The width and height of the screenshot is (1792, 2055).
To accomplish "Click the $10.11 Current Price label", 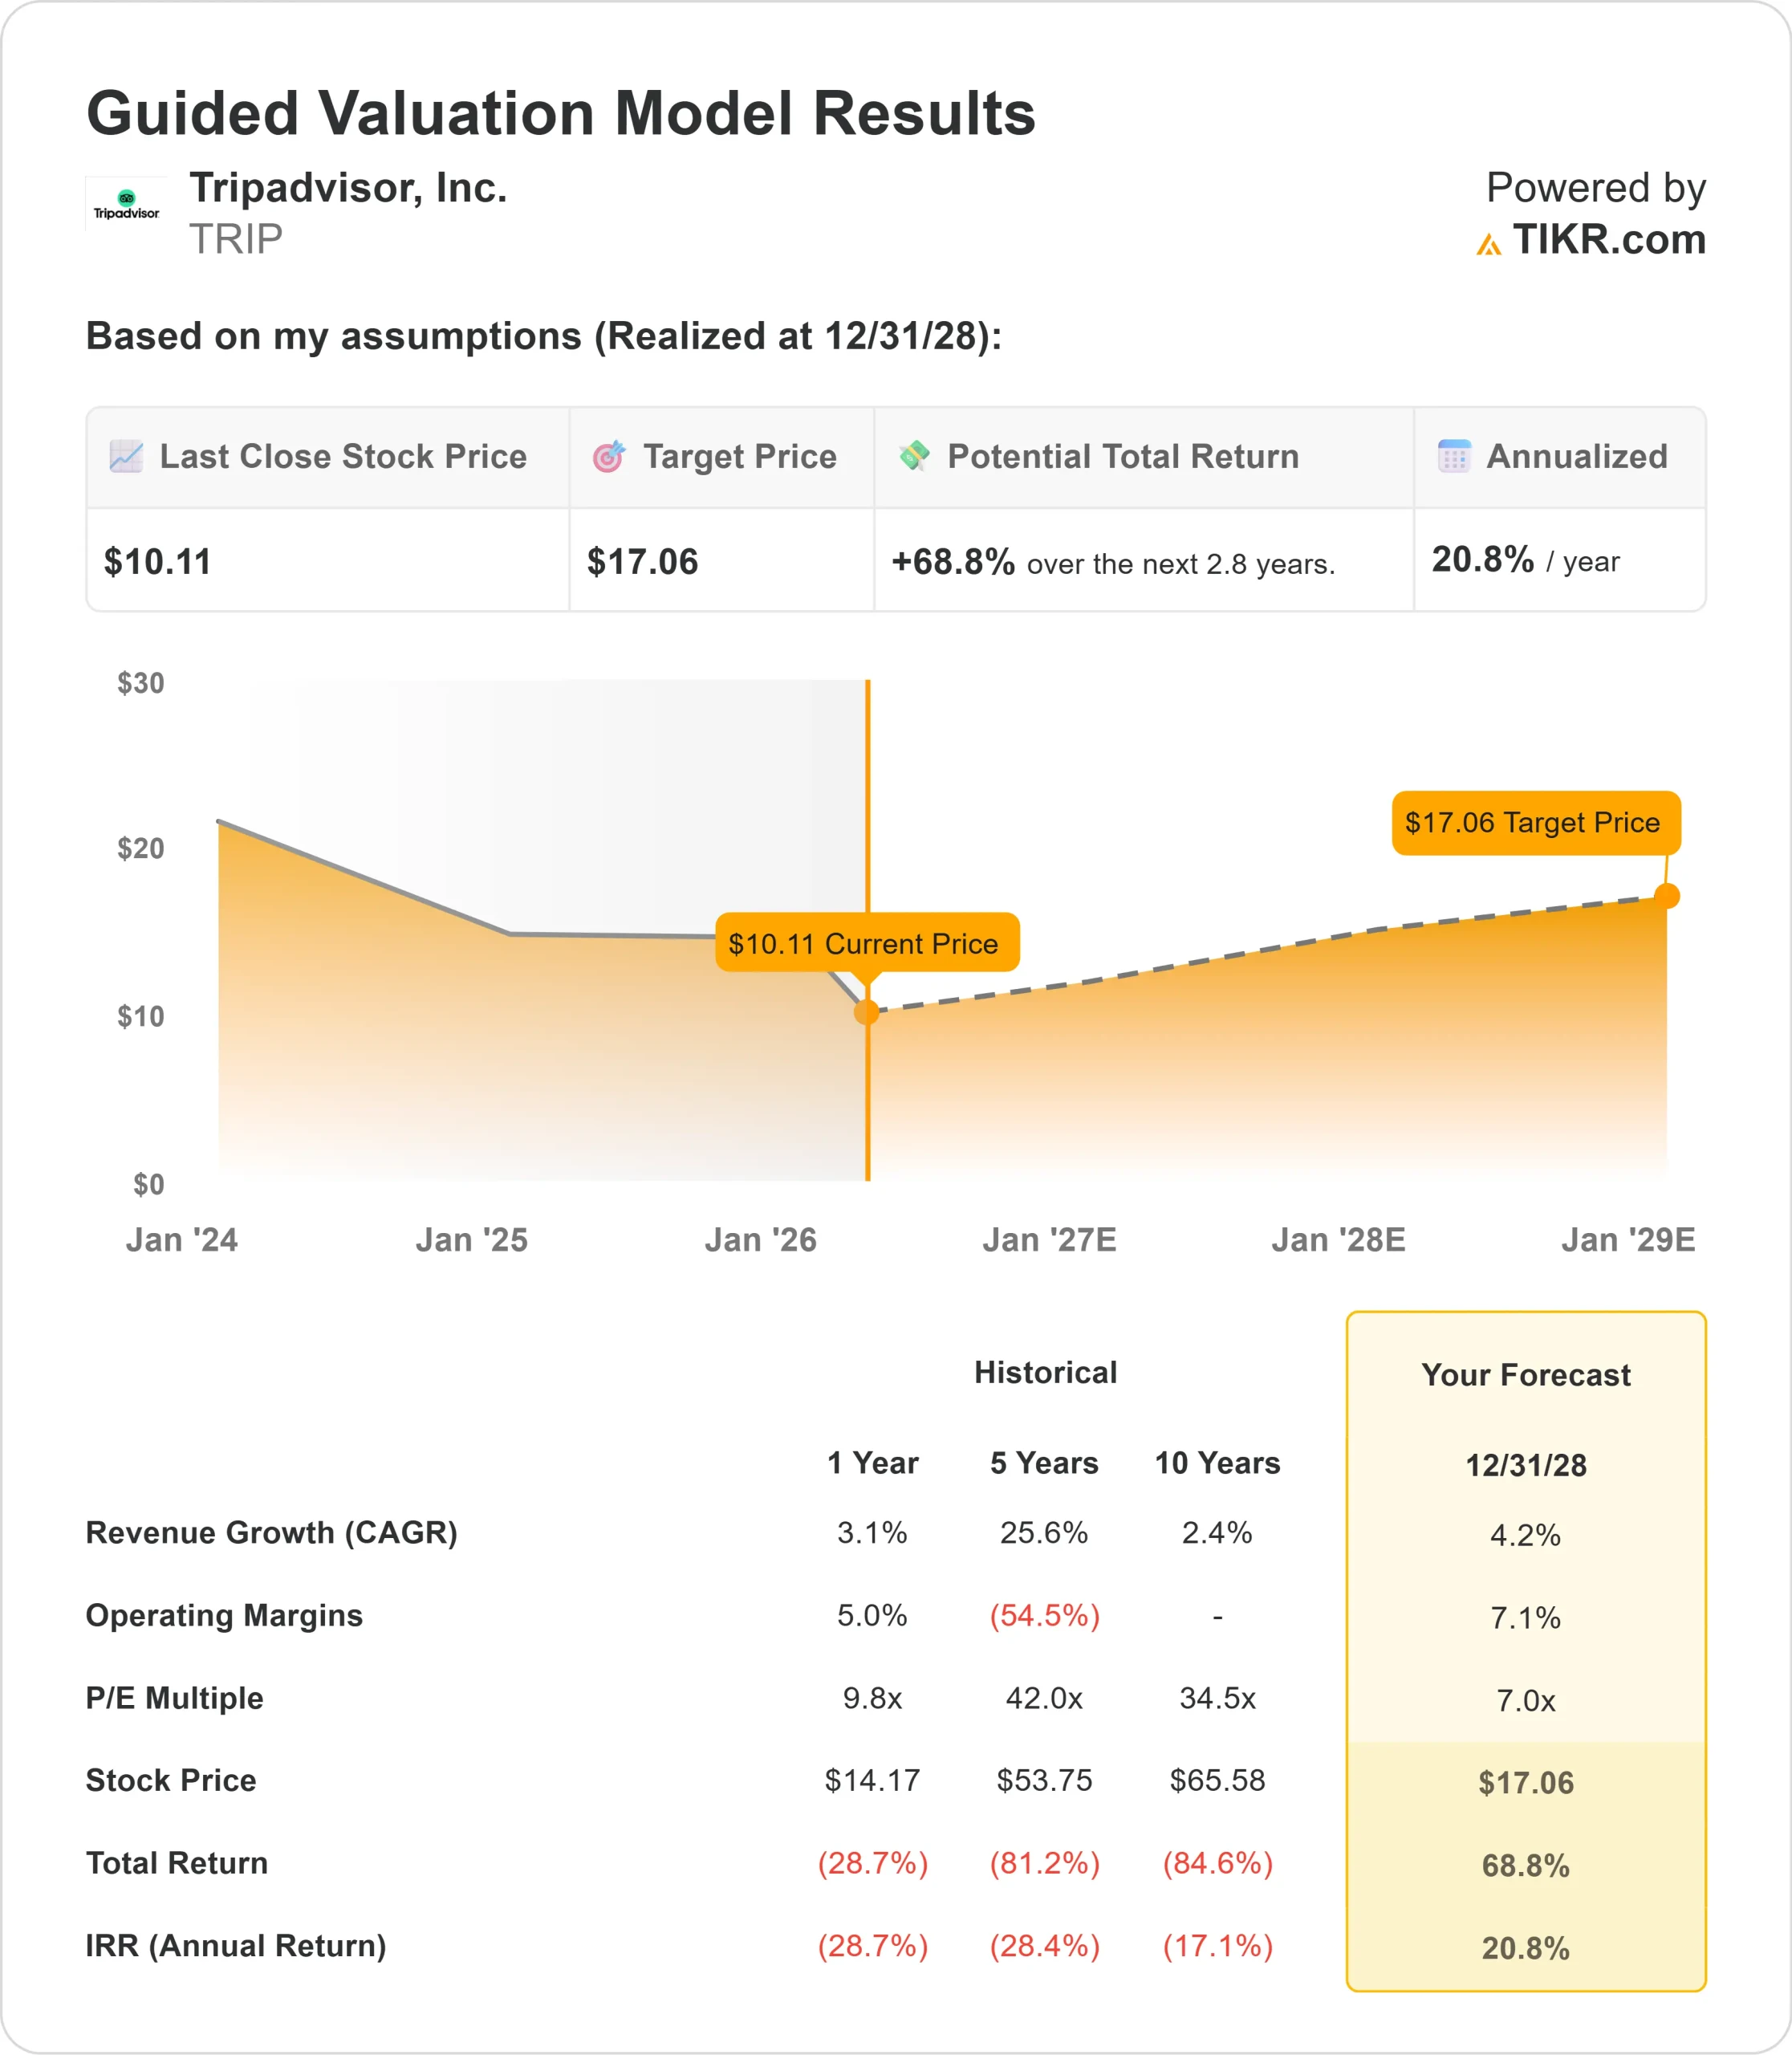I will tap(866, 942).
